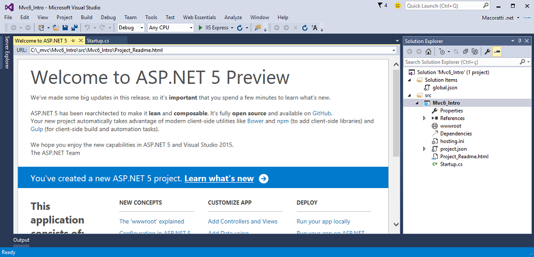Screen dimensions: 534x257
Task: Open the Analyze menu
Action: click(233, 18)
